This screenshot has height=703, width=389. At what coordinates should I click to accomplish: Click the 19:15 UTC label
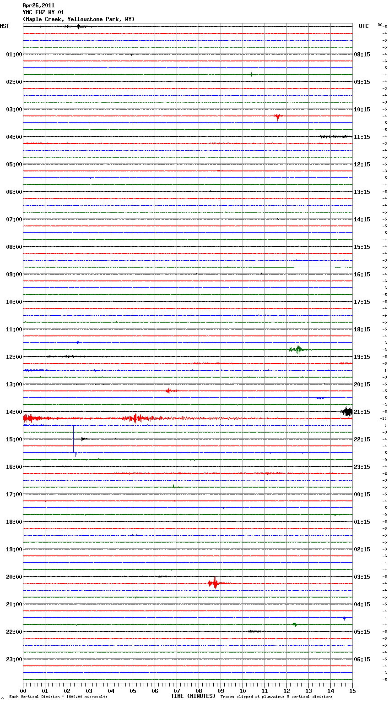[362, 357]
